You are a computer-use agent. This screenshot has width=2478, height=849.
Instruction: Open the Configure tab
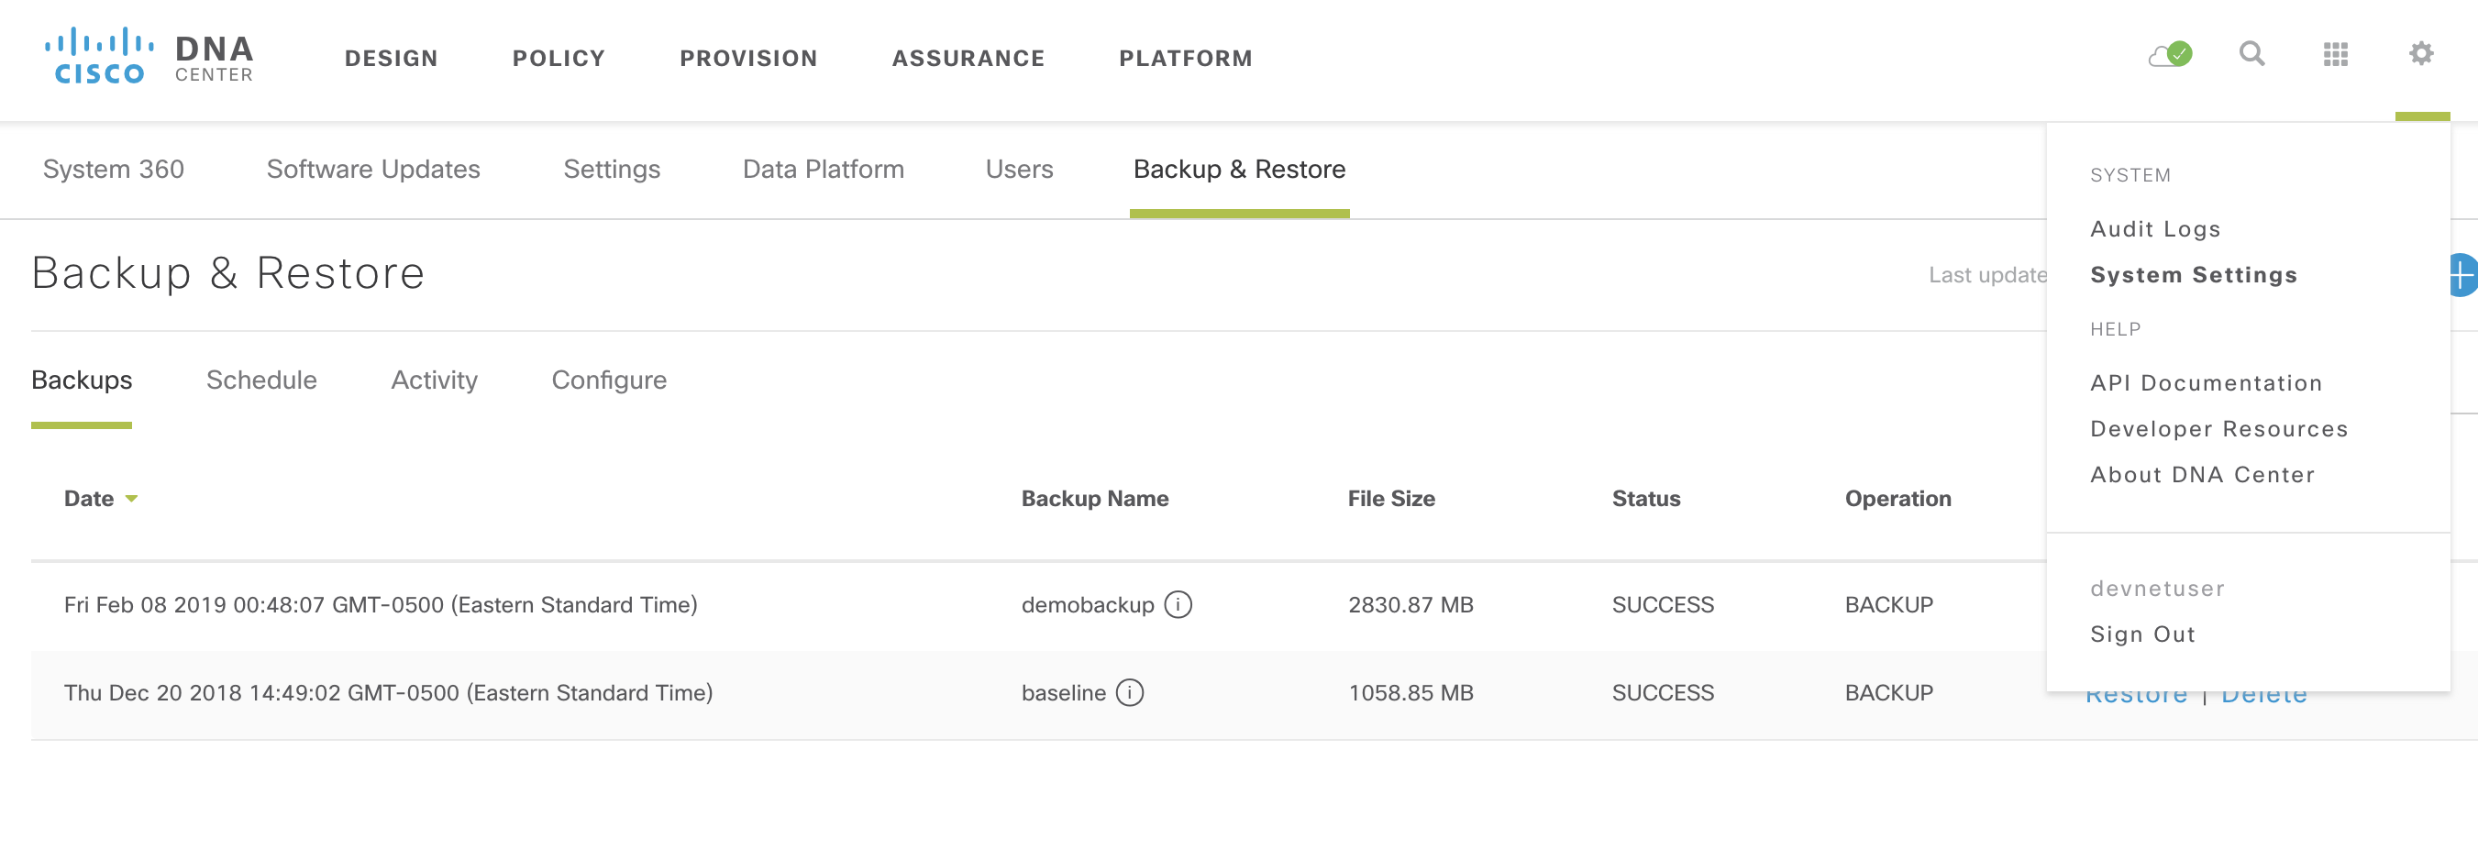609,380
